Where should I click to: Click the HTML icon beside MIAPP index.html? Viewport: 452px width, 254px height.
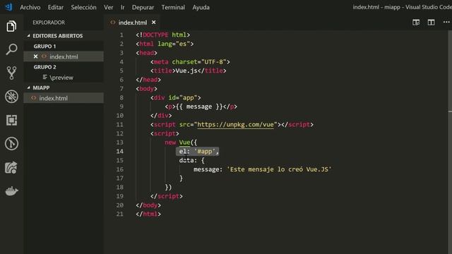pos(34,98)
